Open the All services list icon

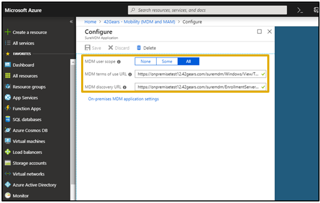click(x=8, y=43)
